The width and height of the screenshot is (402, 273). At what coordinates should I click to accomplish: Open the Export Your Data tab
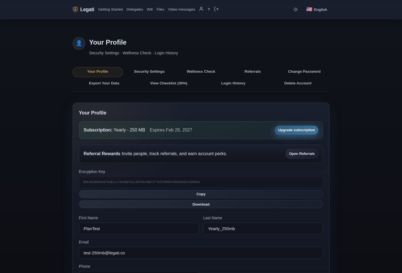point(104,83)
